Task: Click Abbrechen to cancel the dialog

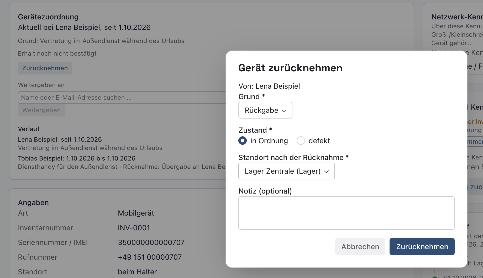Action: (x=360, y=247)
